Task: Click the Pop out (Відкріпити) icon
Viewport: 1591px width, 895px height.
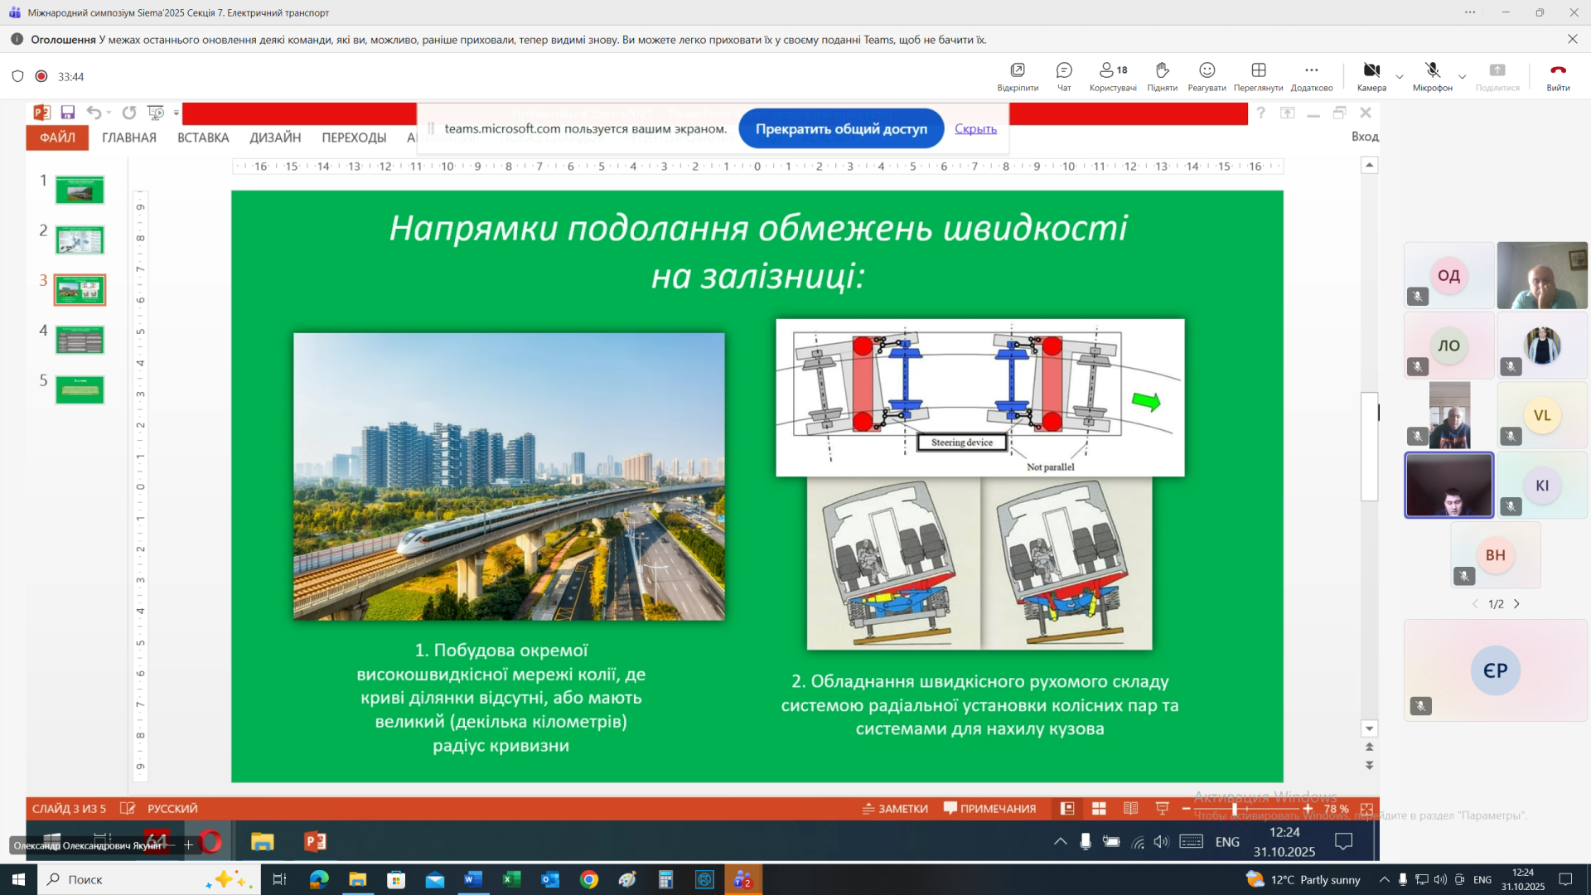Action: tap(1018, 71)
